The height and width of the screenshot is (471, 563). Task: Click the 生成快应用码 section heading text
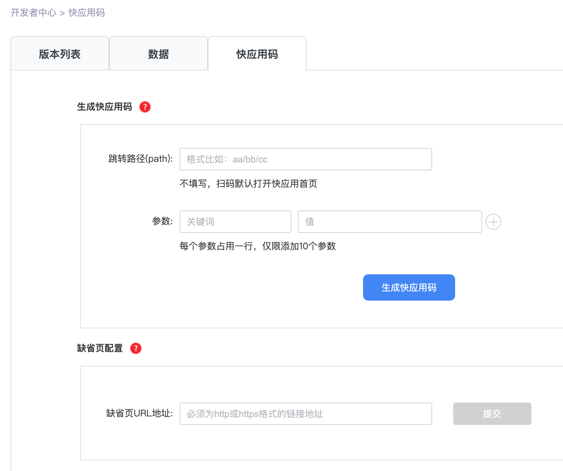pyautogui.click(x=104, y=107)
